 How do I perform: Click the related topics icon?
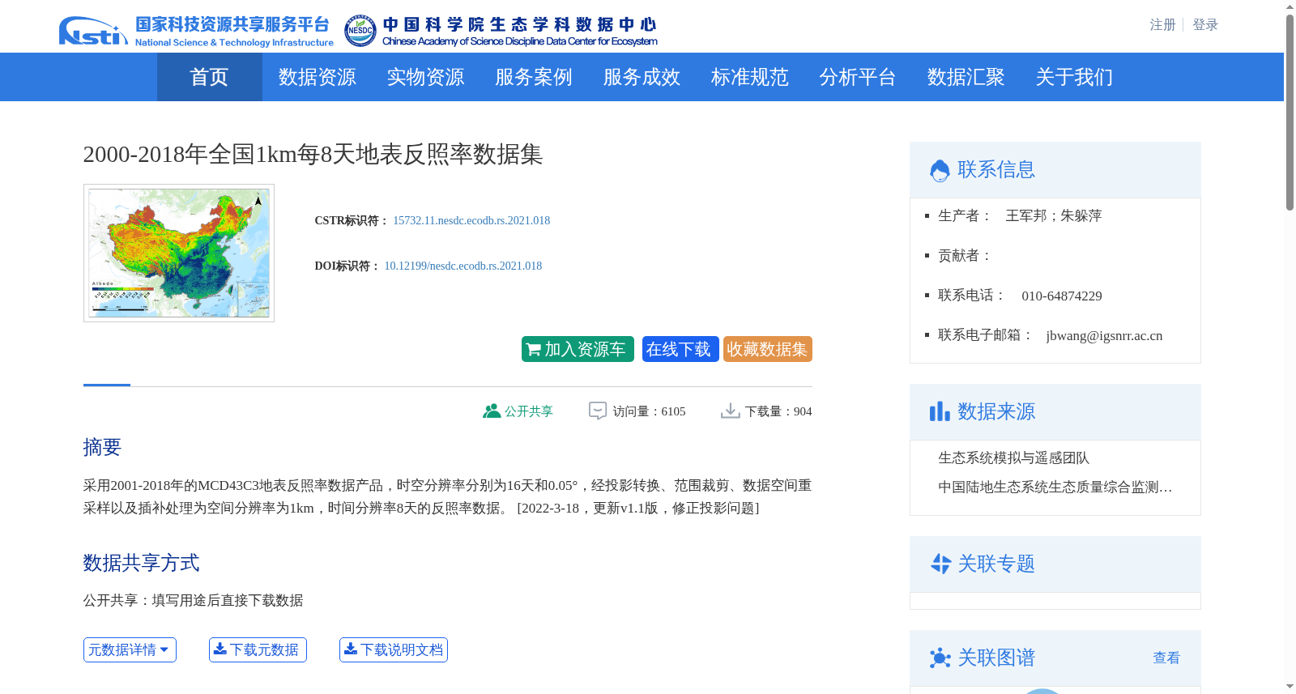[x=940, y=564]
